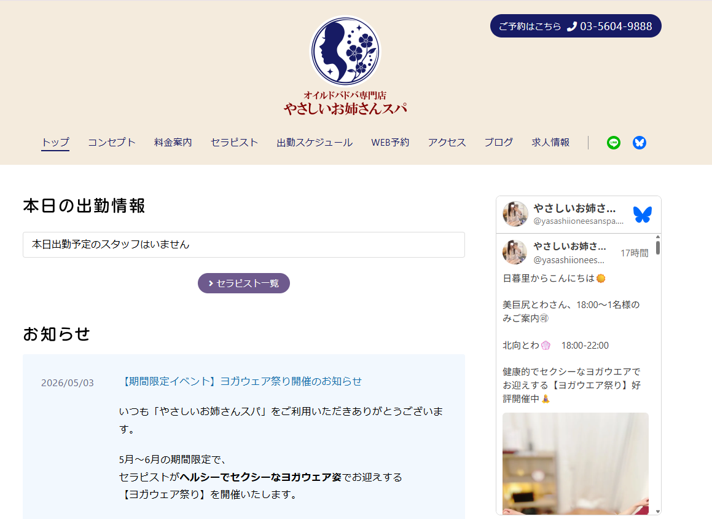Click the post line 北向とわ 18:00-22:00
Viewport: 712px width, 519px height.
(x=556, y=346)
